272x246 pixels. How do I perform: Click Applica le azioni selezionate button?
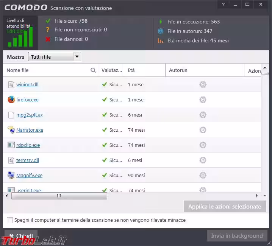pyautogui.click(x=225, y=207)
